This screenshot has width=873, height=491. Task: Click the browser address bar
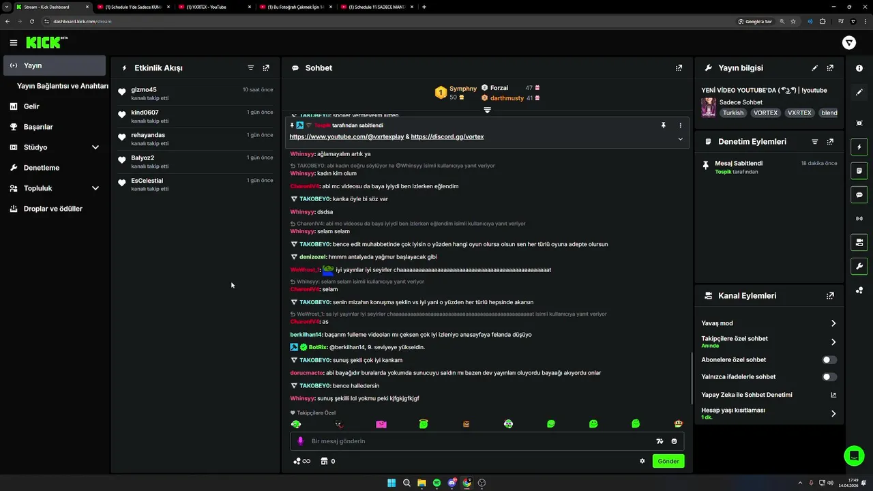coord(389,21)
